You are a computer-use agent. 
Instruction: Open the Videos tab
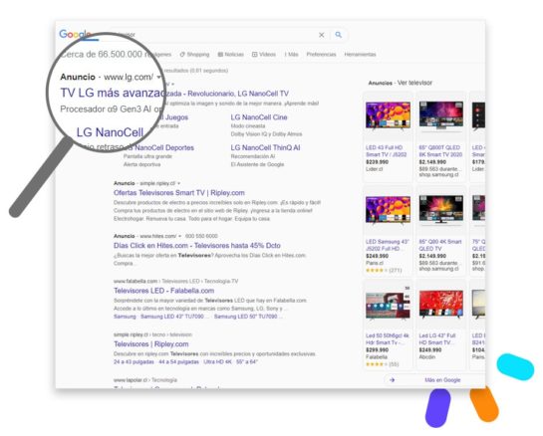pyautogui.click(x=264, y=55)
